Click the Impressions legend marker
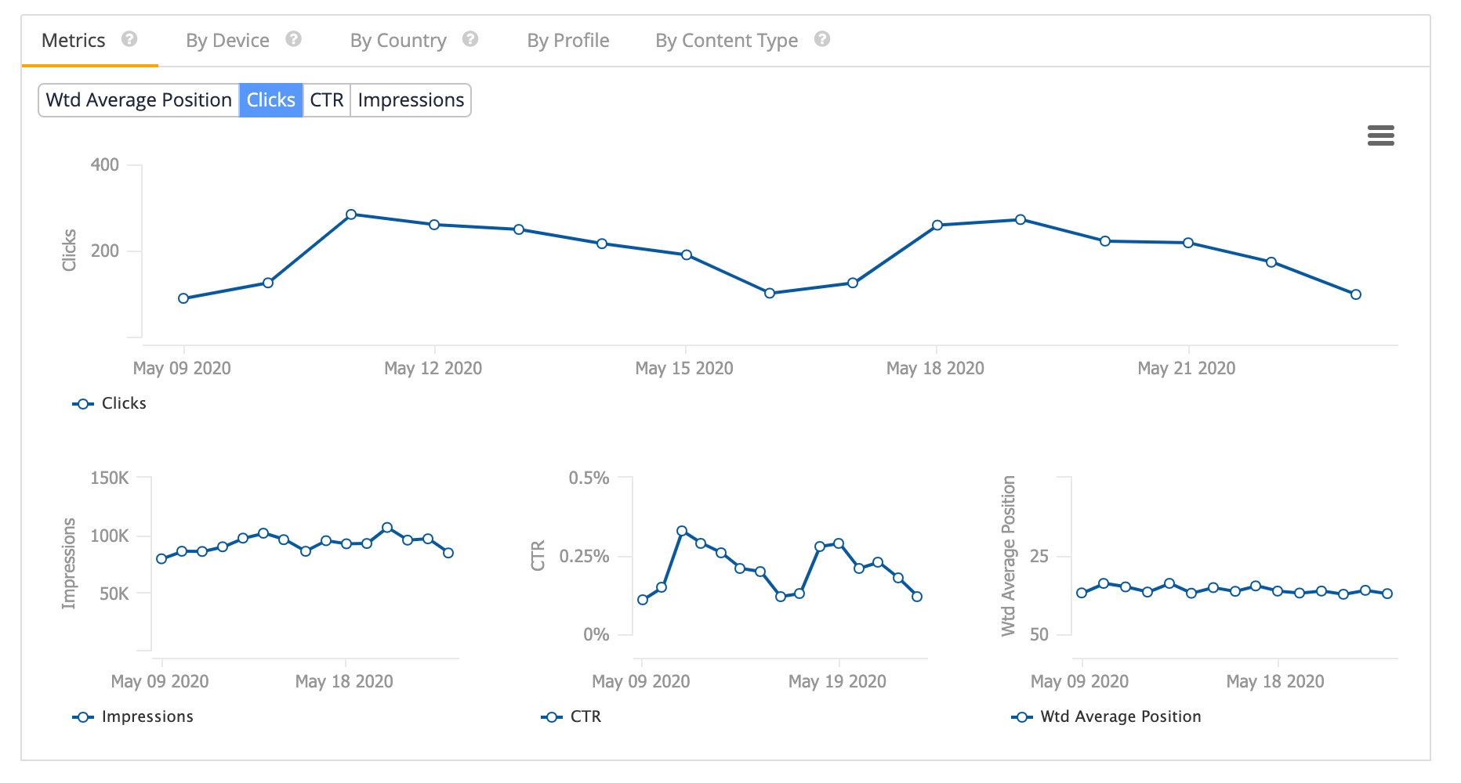The height and width of the screenshot is (783, 1461). (x=82, y=716)
